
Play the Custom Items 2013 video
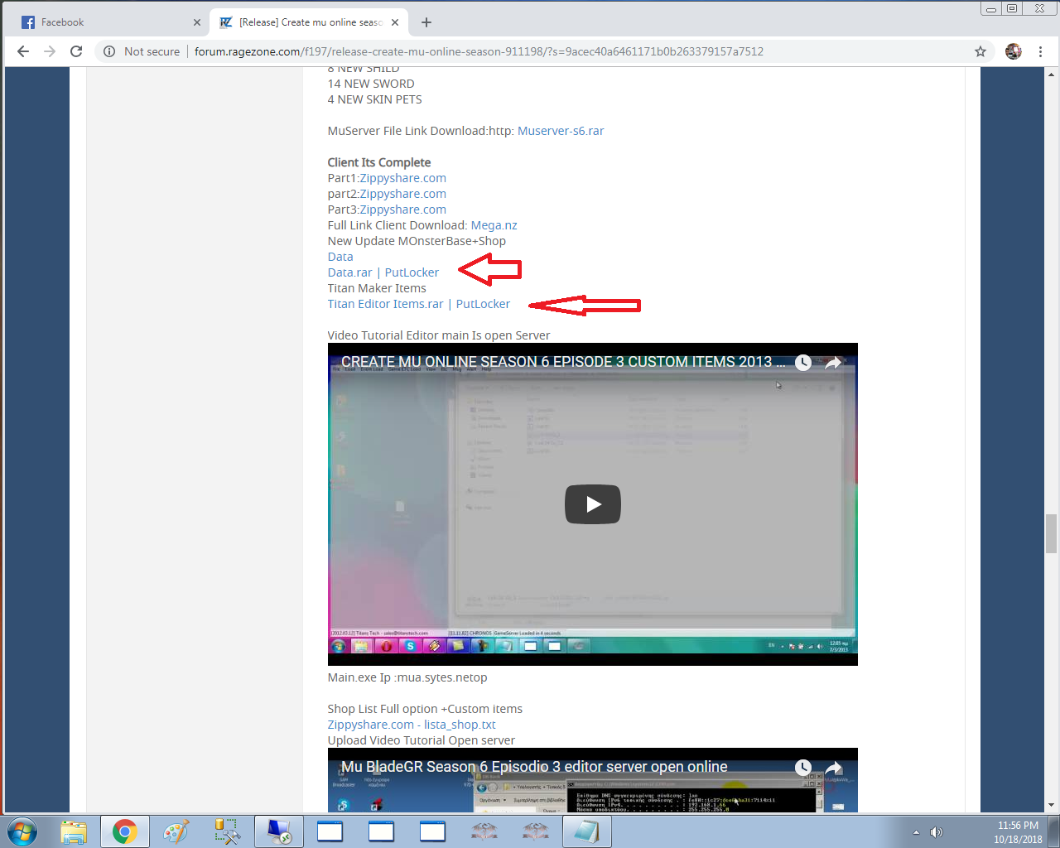[593, 504]
